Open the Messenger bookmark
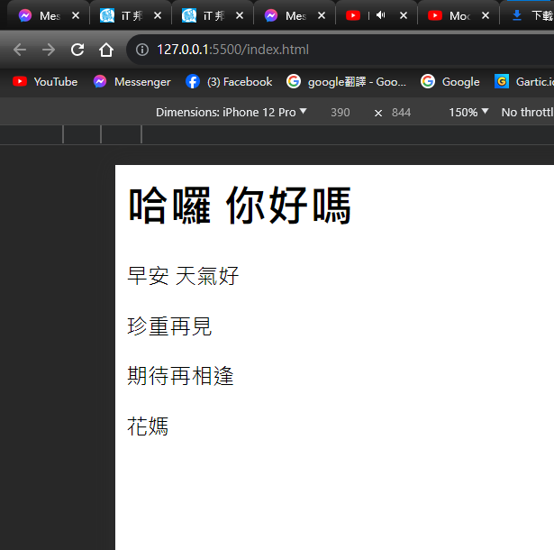The width and height of the screenshot is (554, 550). 132,82
